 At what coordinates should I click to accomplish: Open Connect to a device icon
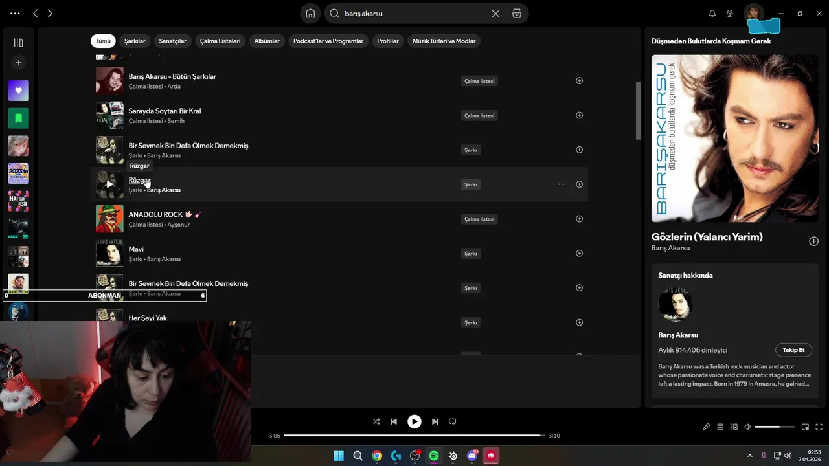pyautogui.click(x=734, y=427)
